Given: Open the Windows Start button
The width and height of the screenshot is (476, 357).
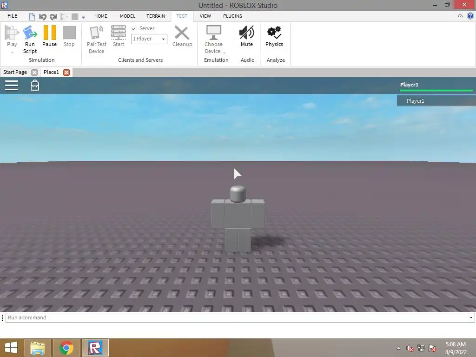Looking at the screenshot, I should pos(11,348).
